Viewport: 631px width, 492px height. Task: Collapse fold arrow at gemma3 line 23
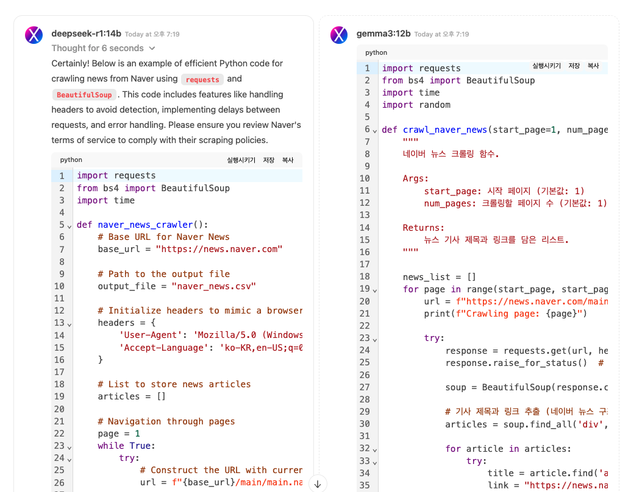[x=375, y=340]
